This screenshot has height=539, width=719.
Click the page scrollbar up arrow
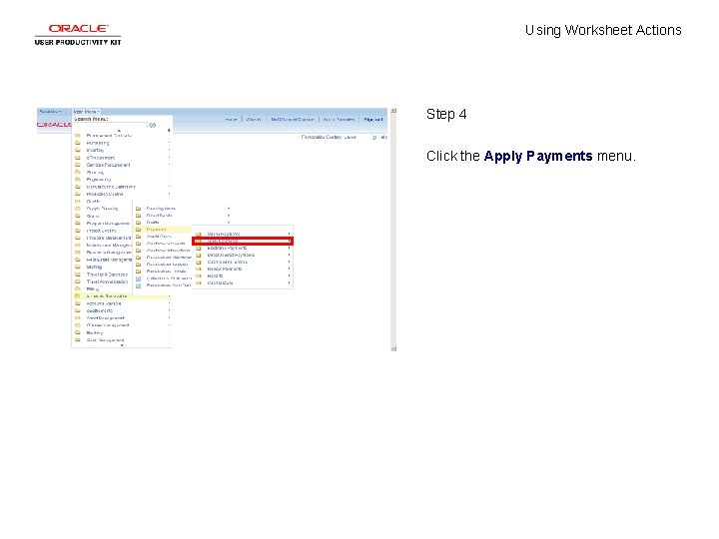(x=393, y=111)
